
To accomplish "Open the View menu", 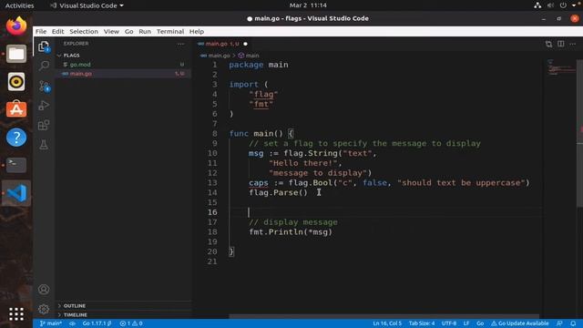I will [111, 31].
